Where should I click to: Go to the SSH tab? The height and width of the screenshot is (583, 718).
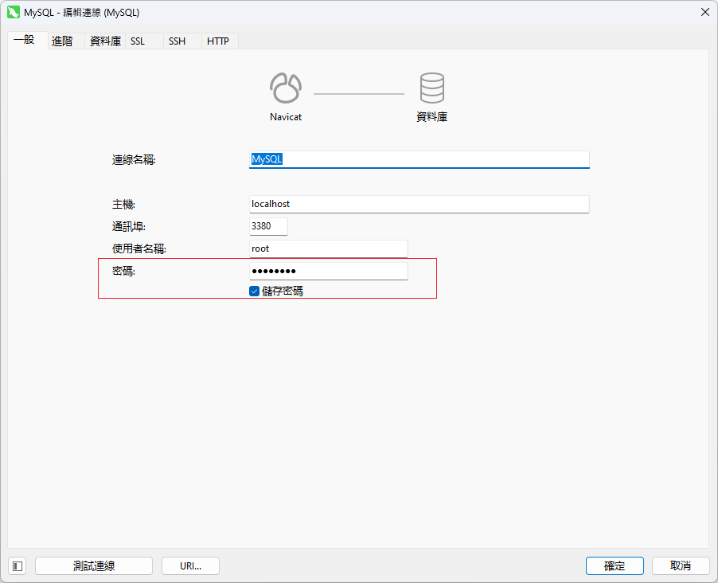[x=177, y=41]
